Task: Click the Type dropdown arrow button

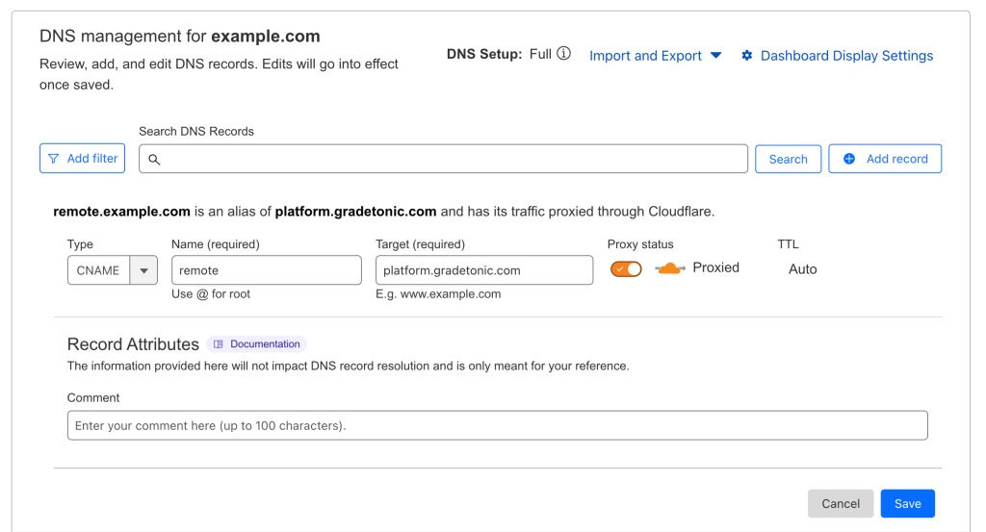Action: tap(144, 270)
